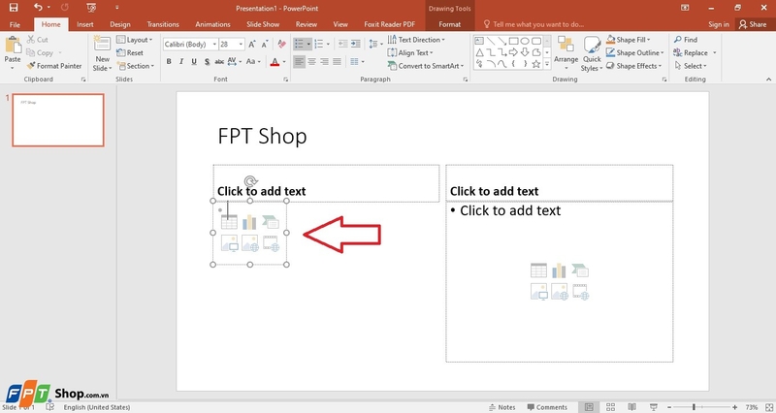Insert a table in the right content placeholder
Viewport: 776px width, 413px height.
(x=539, y=270)
